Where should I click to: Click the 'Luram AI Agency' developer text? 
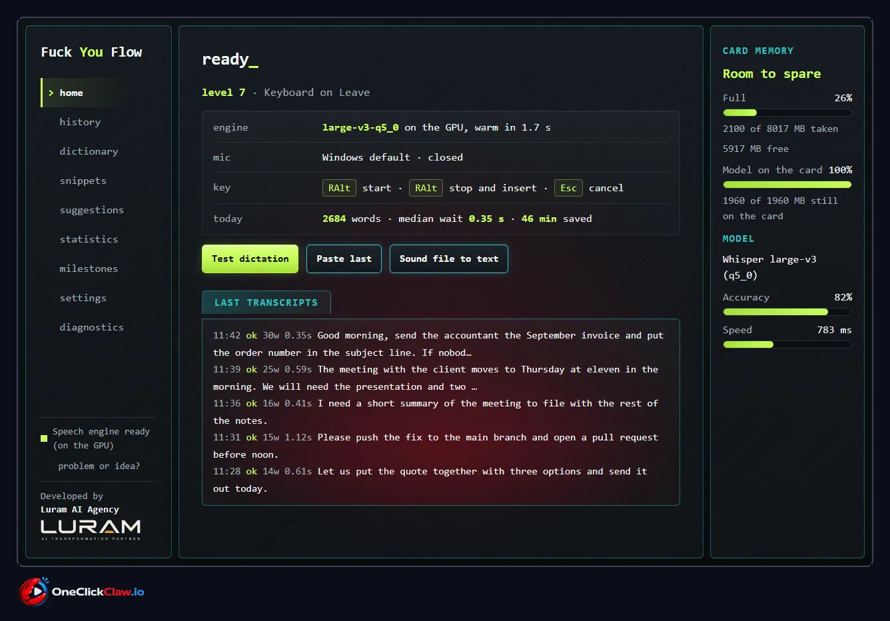(x=80, y=510)
